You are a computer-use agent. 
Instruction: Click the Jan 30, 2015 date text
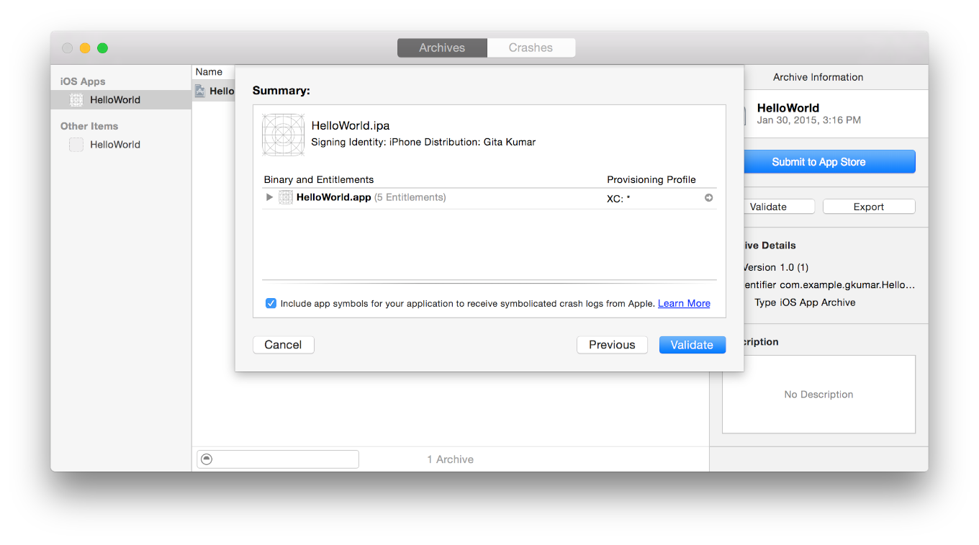pyautogui.click(x=809, y=120)
